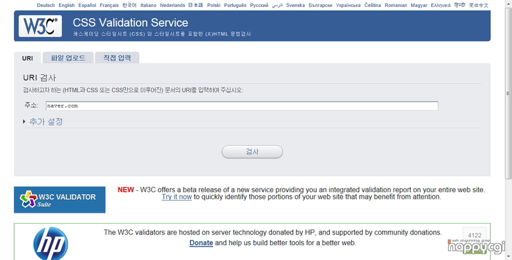The image size is (512, 260).
Task: Switch language to Українська
Action: [348, 5]
